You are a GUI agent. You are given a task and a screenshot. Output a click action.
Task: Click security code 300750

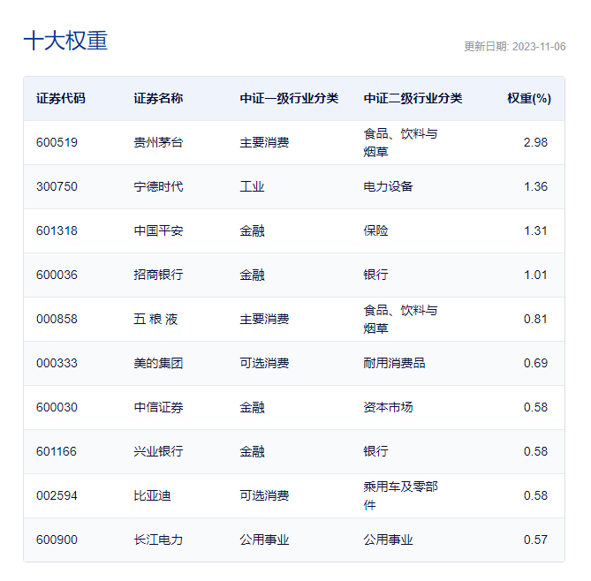click(57, 186)
